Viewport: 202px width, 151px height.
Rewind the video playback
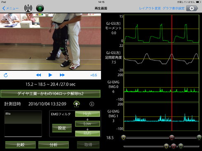38,75
